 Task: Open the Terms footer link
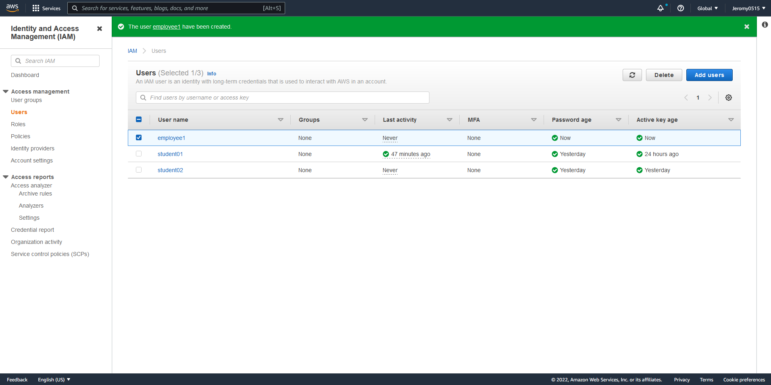706,380
